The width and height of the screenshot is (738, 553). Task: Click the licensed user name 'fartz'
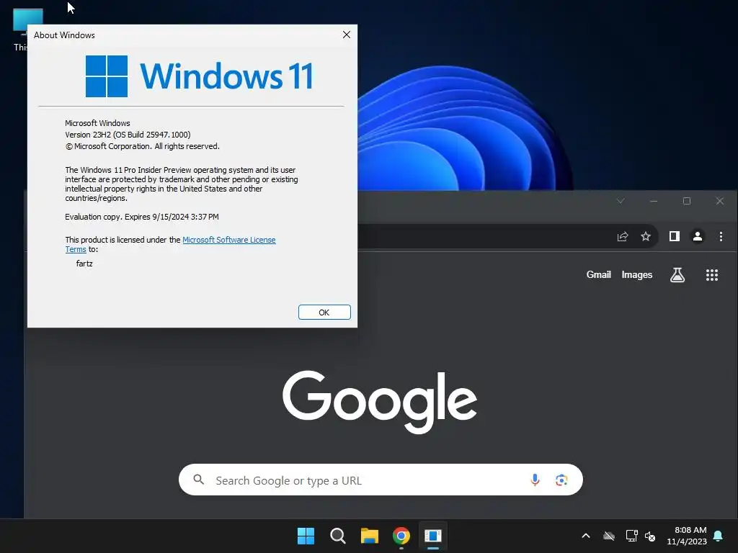(84, 264)
